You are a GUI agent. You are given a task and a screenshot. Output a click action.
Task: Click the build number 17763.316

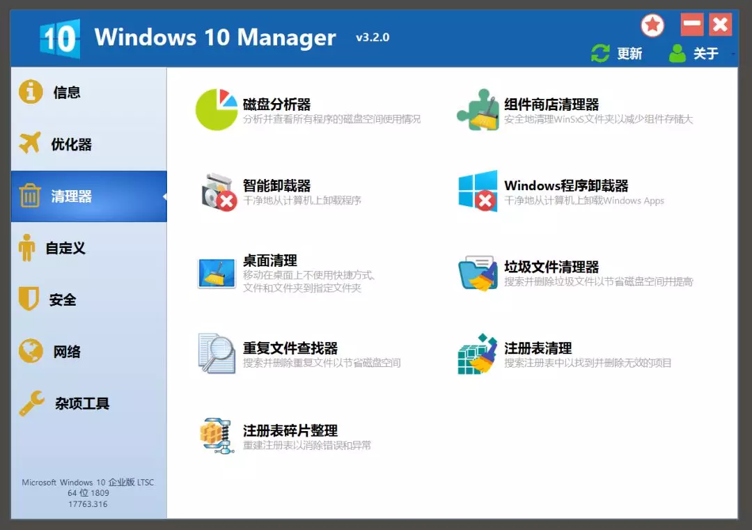88,504
